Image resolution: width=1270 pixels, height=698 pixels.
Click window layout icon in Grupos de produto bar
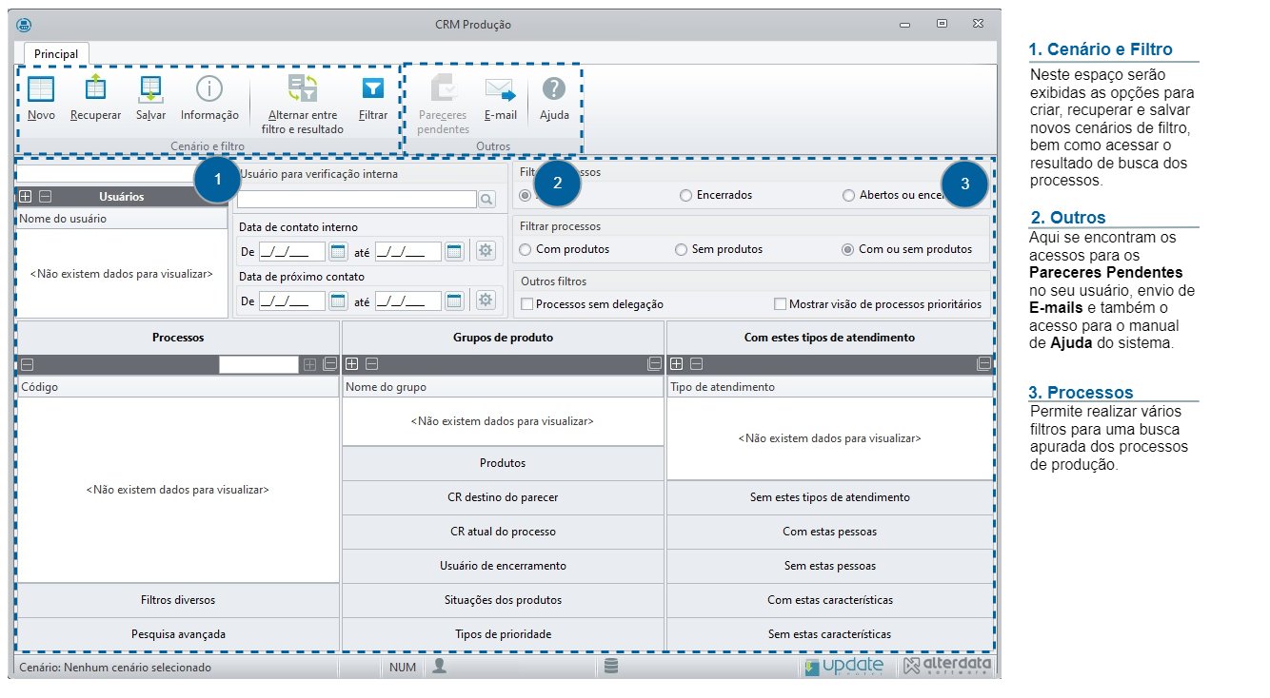tap(654, 364)
